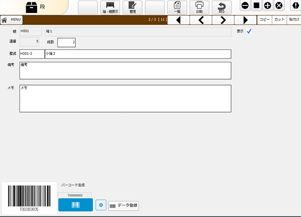Open the home MENU
Screen dimensions: 301x217
pos(11,20)
